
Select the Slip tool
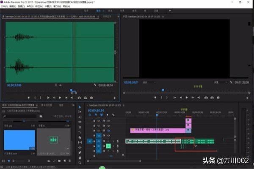click(x=80, y=142)
